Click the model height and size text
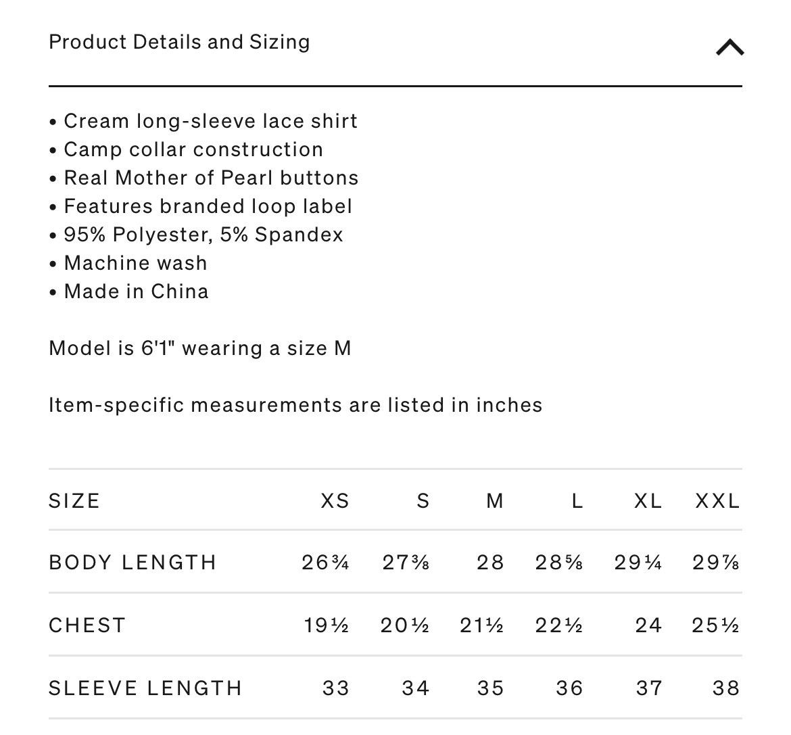Screen dimensions: 791x735 [199, 349]
